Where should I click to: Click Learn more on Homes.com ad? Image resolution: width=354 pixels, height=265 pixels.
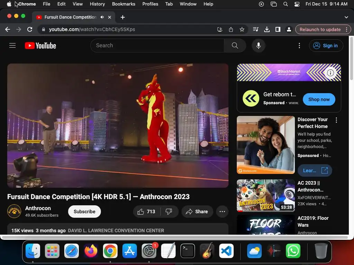click(315, 170)
